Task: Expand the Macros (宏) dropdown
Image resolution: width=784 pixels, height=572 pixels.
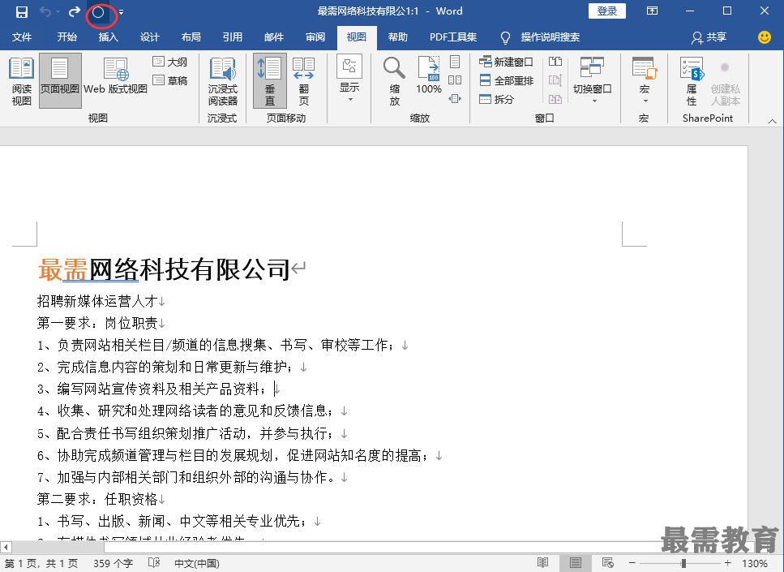Action: coord(644,80)
